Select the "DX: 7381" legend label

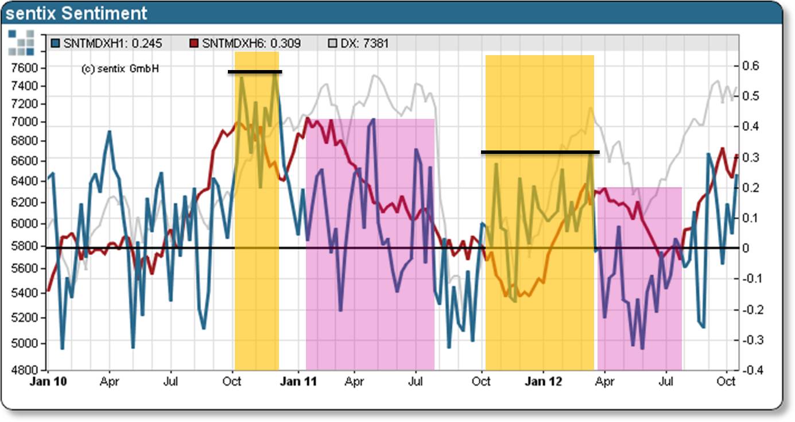[364, 43]
